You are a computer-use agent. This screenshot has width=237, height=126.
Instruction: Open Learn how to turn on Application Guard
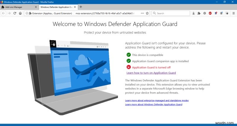(151, 73)
